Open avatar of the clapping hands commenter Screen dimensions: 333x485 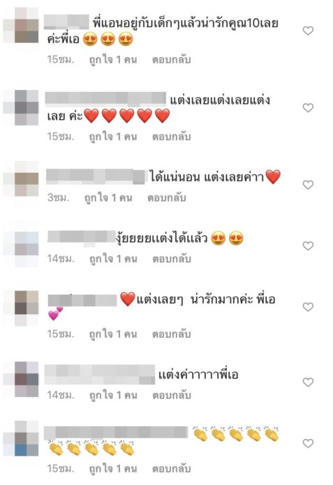(21, 438)
